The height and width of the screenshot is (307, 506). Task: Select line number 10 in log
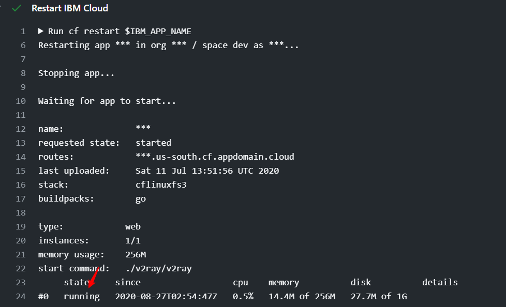tap(21, 101)
